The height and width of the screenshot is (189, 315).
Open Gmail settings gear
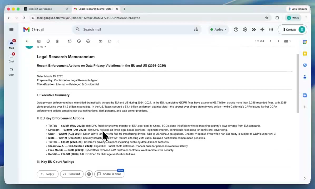(245, 29)
